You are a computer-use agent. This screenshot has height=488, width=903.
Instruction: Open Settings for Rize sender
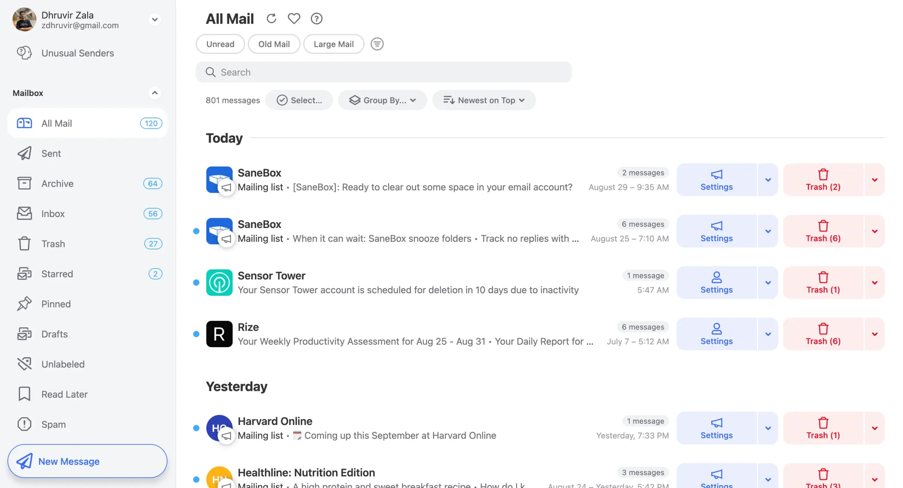[716, 334]
